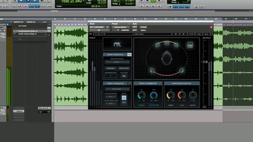Open the Main Out L/R output selector
This screenshot has height=142, width=253.
click(45, 108)
